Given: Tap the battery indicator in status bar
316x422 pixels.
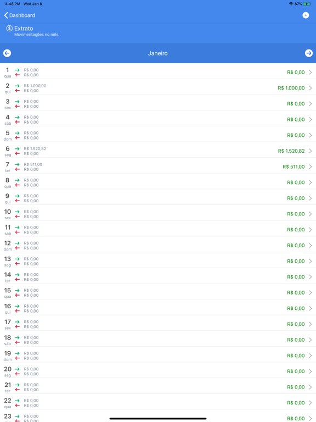Looking at the screenshot, I should 307,4.
